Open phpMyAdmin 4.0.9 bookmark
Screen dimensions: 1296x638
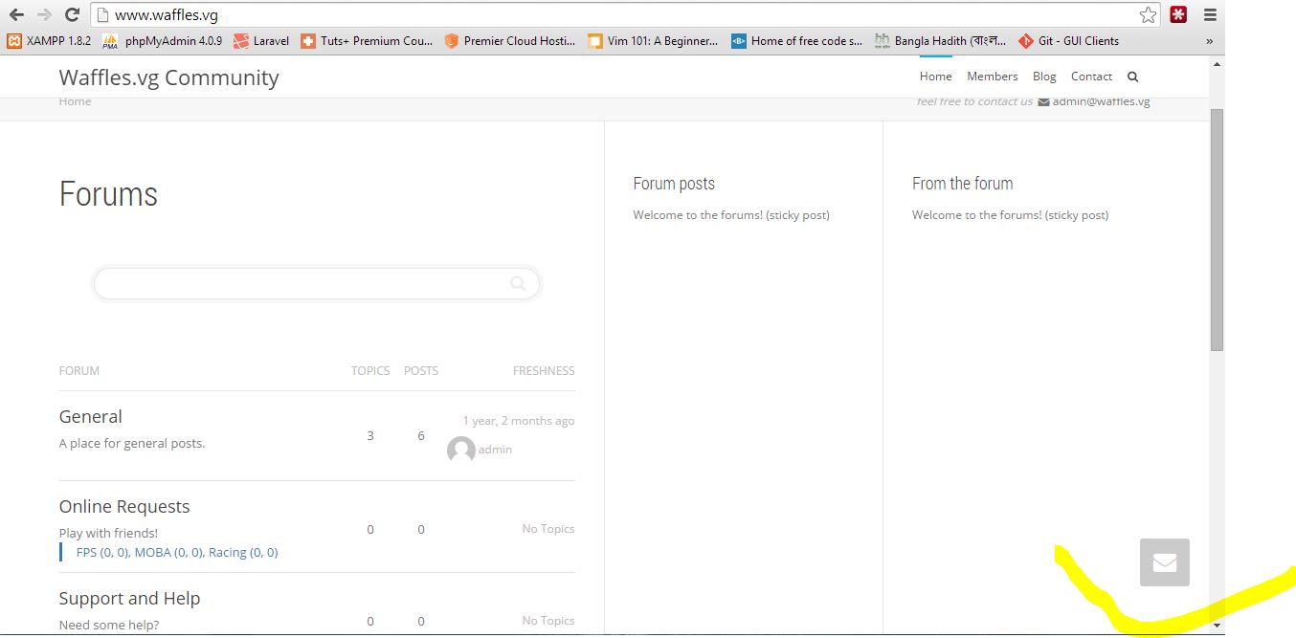tap(163, 41)
